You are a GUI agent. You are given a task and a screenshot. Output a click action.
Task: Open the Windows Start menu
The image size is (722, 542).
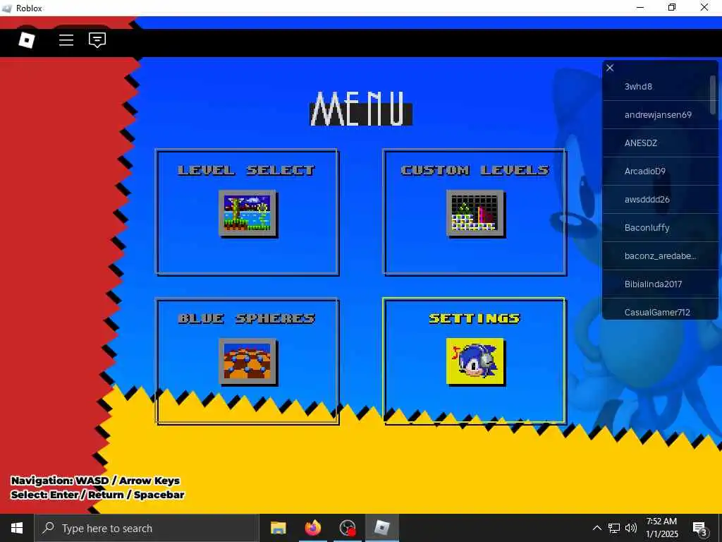tap(17, 528)
